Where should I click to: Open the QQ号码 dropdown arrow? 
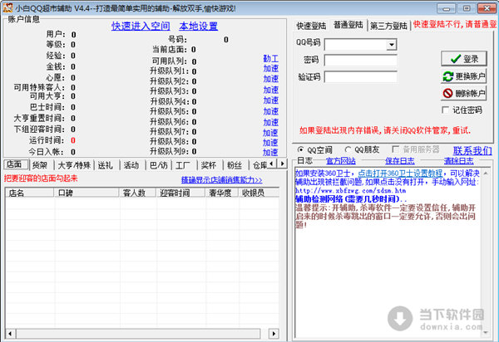392,45
